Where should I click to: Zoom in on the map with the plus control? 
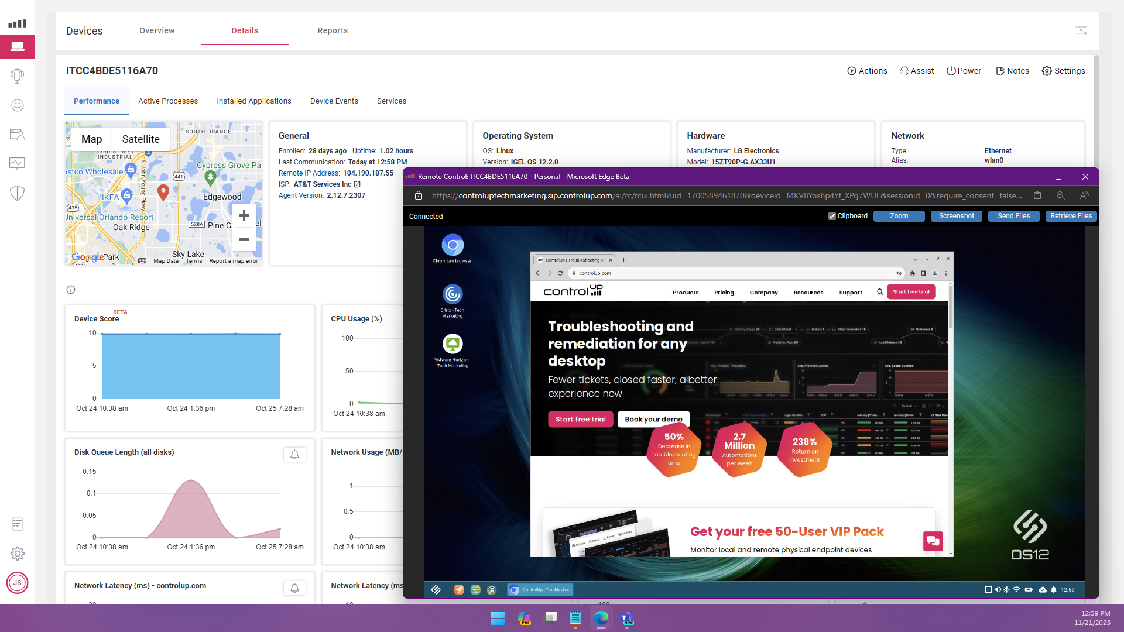244,215
